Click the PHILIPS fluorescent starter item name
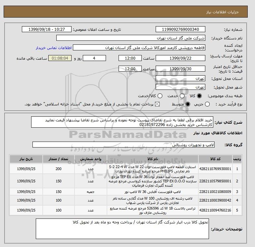Screen dimensions: 255x247 pos(153,169)
